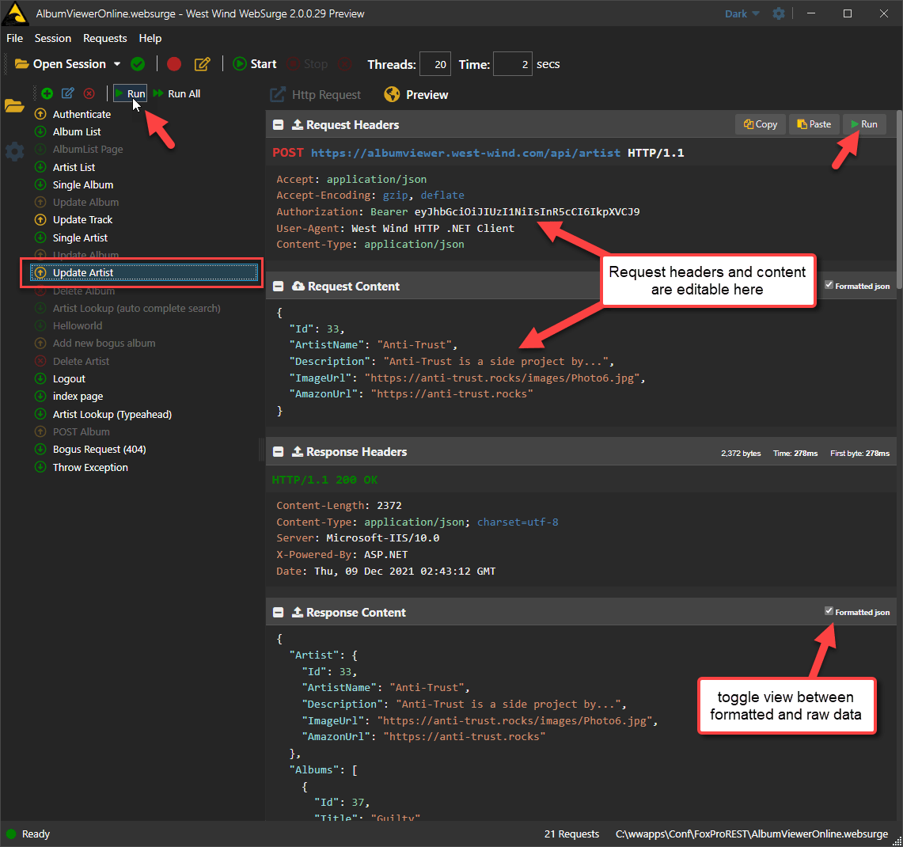Collapse the Response Headers section
903x847 pixels.
point(278,452)
